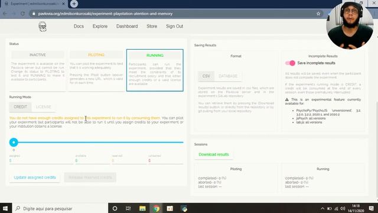
Task: Click the consumed credits field
Action: click(166, 160)
